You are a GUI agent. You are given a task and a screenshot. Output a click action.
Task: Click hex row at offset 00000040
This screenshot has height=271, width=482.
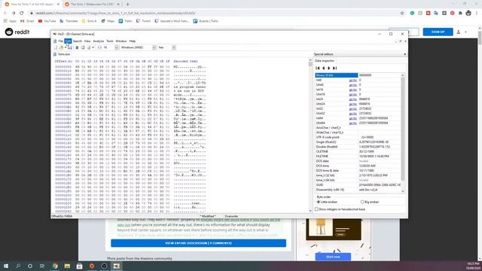[x=130, y=83]
